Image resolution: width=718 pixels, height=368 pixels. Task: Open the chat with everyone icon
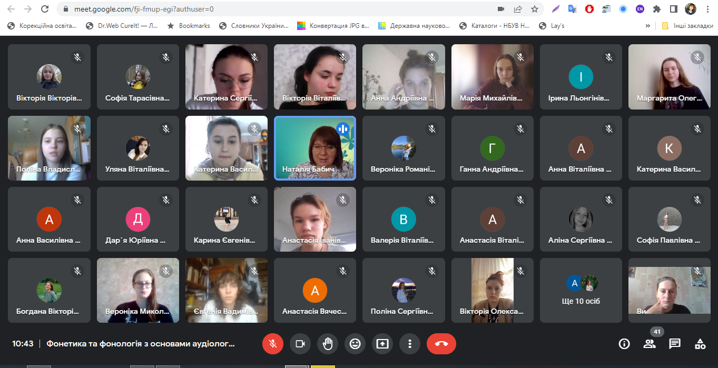[x=675, y=344]
